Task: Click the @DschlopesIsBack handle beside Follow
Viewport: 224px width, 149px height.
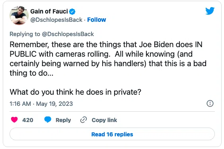Action: tap(56, 20)
